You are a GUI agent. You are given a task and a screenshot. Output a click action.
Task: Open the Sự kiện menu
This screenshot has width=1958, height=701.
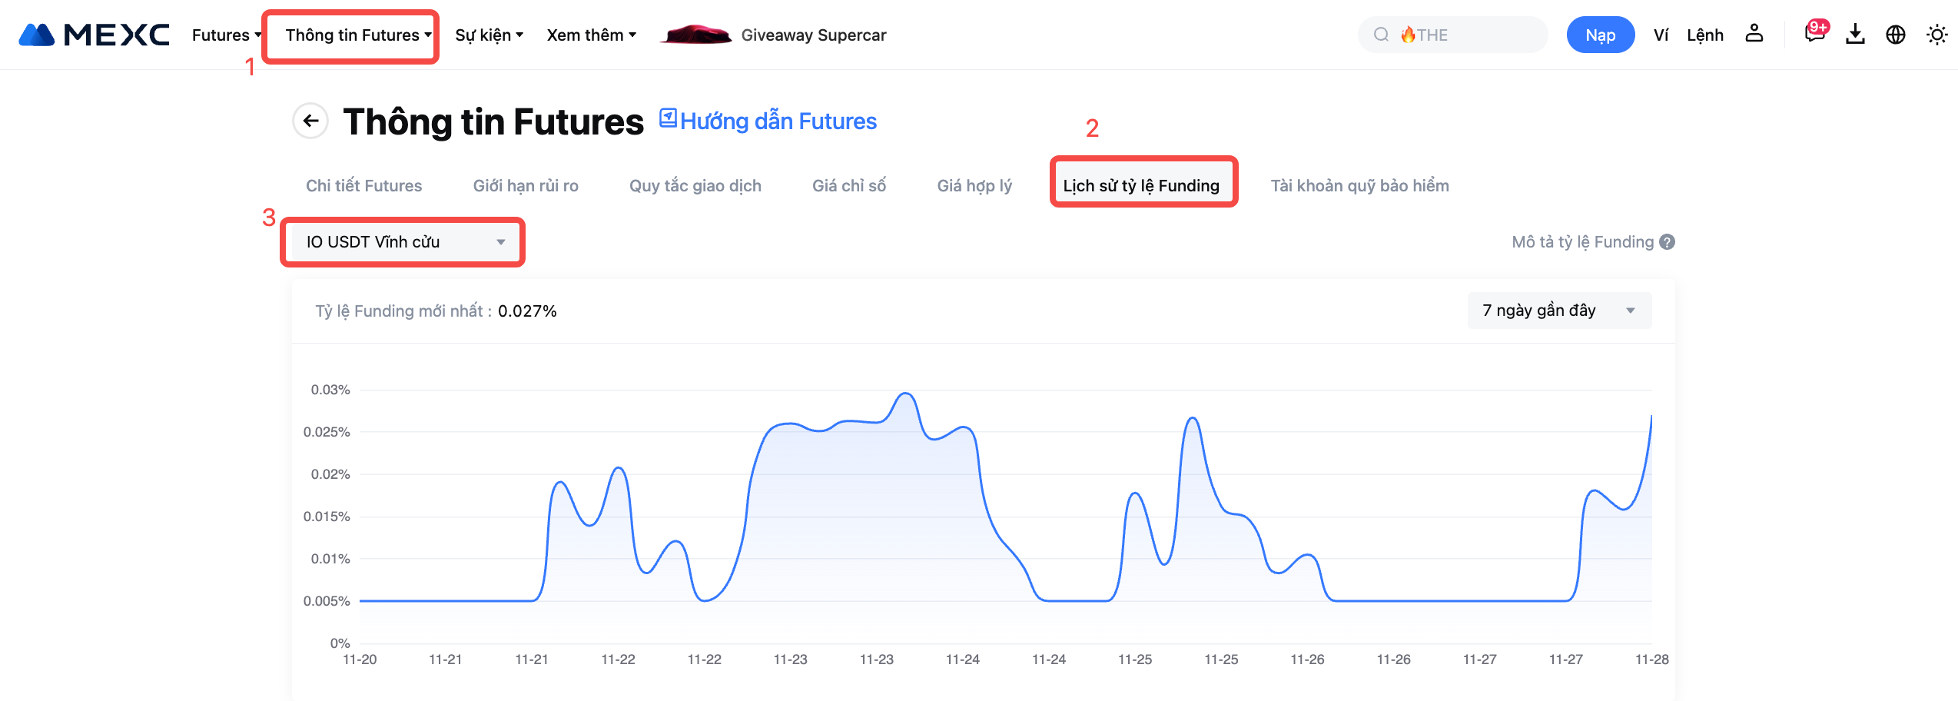tap(489, 35)
